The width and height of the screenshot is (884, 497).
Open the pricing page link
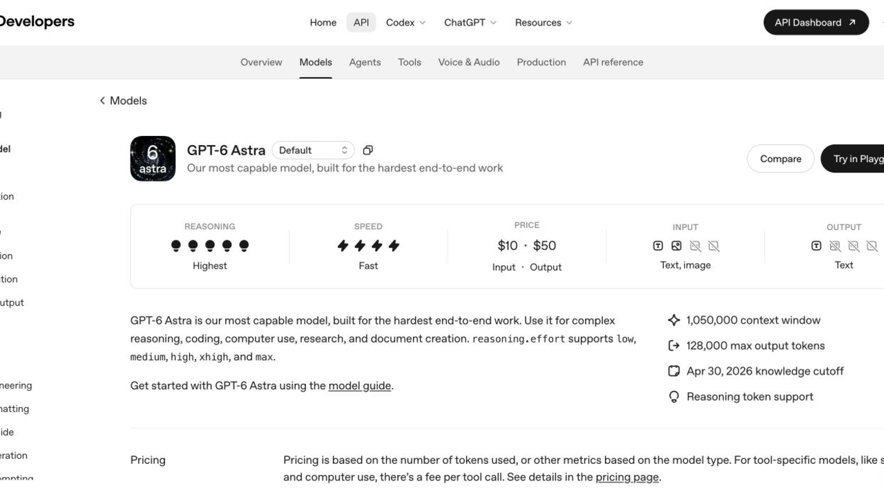pyautogui.click(x=627, y=477)
